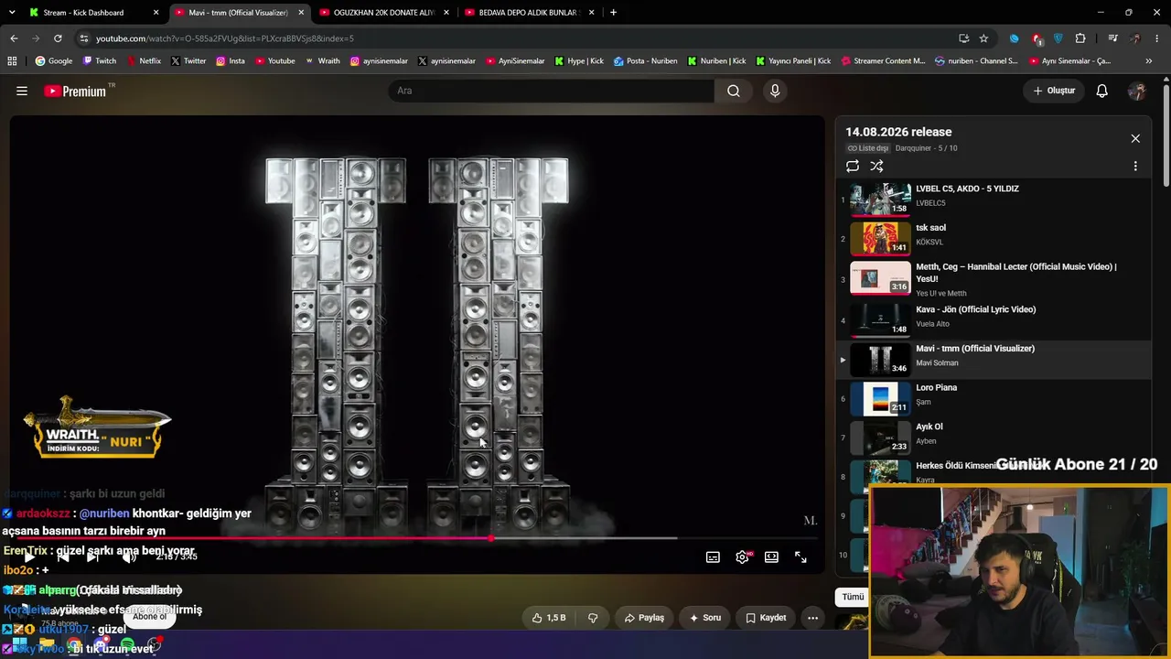Open the Wraith bookmark
The width and height of the screenshot is (1171, 659).
tap(322, 61)
